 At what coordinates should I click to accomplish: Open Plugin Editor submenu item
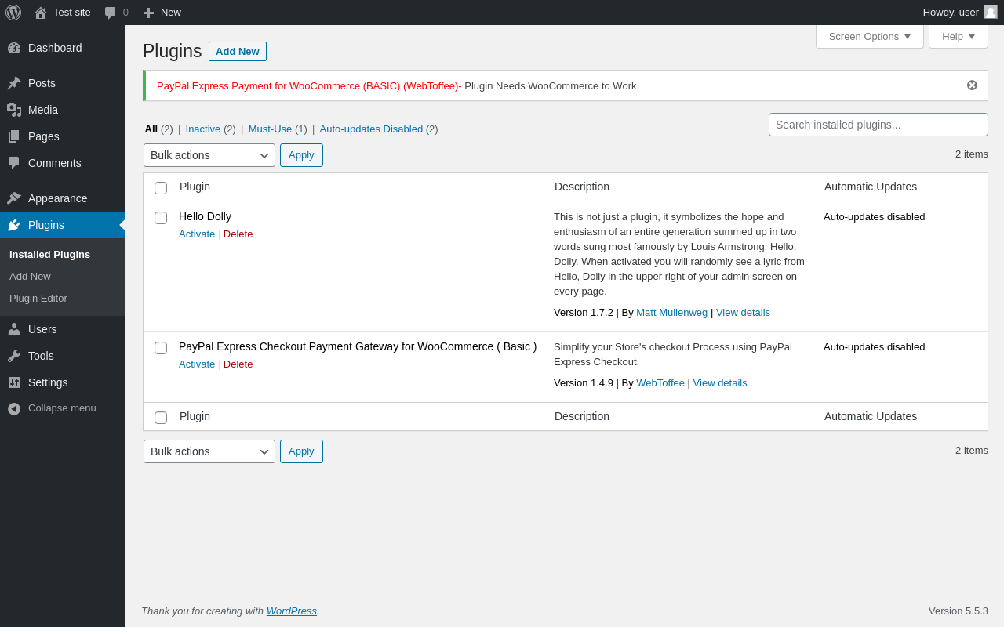(x=38, y=299)
